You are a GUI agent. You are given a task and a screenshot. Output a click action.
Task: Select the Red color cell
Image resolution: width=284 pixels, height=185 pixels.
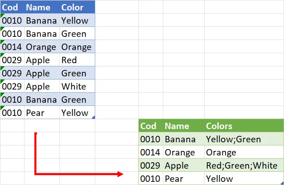pyautogui.click(x=69, y=60)
